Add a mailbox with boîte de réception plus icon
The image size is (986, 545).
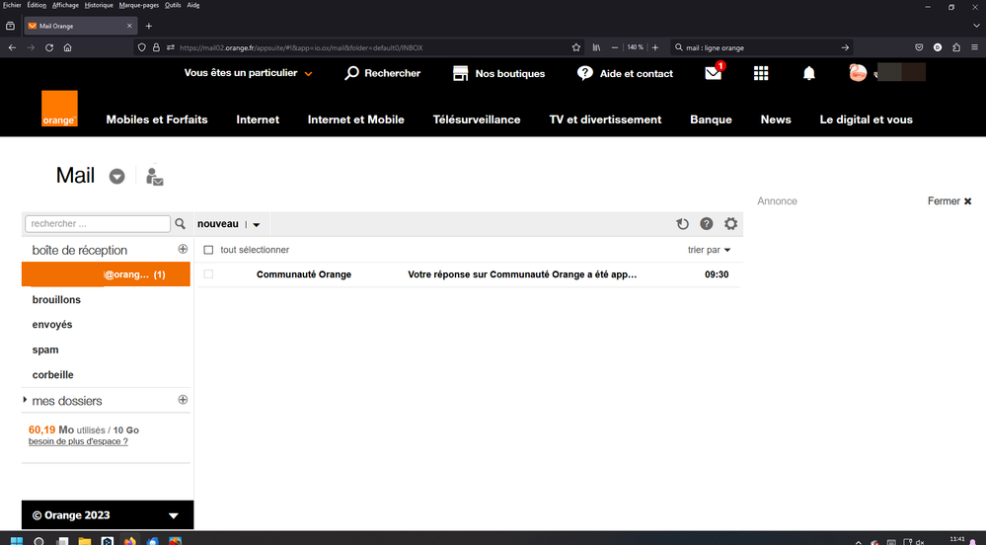(x=183, y=250)
